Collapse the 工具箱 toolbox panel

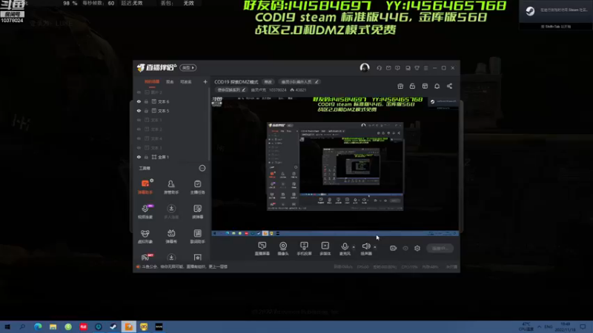202,168
